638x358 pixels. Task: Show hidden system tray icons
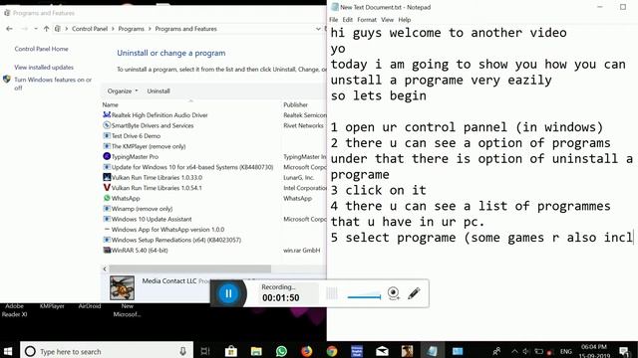pyautogui.click(x=514, y=351)
